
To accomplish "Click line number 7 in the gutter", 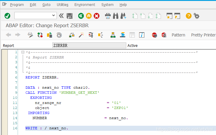I will (16, 82).
